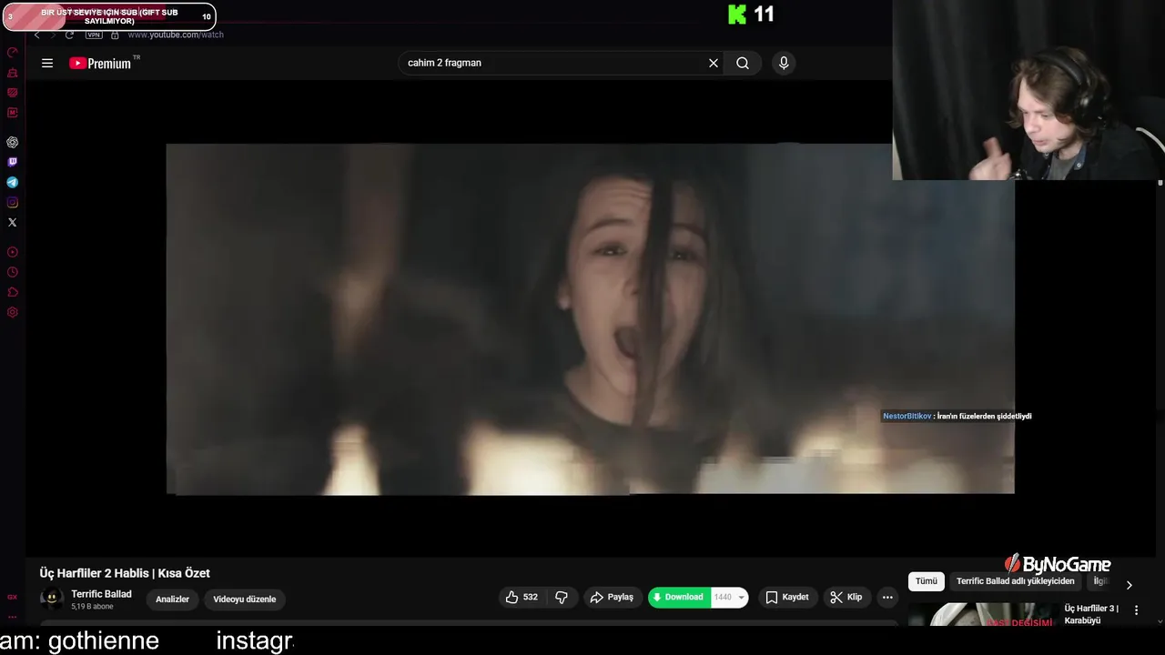Like the video with thumbs up 532
The width and height of the screenshot is (1165, 655).
tap(522, 598)
